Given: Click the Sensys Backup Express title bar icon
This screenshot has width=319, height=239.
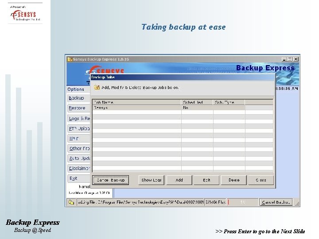Looking at the screenshot, I should (70, 59).
